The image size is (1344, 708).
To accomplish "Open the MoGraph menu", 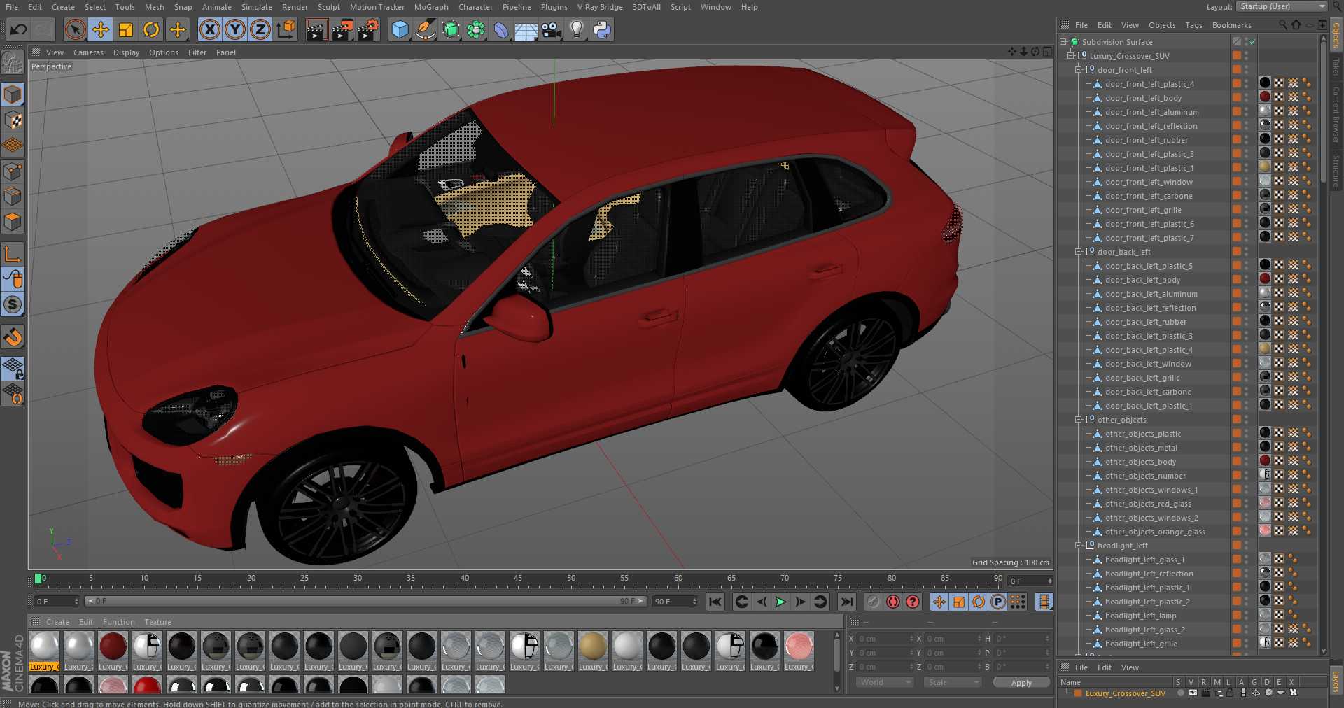I will (431, 7).
